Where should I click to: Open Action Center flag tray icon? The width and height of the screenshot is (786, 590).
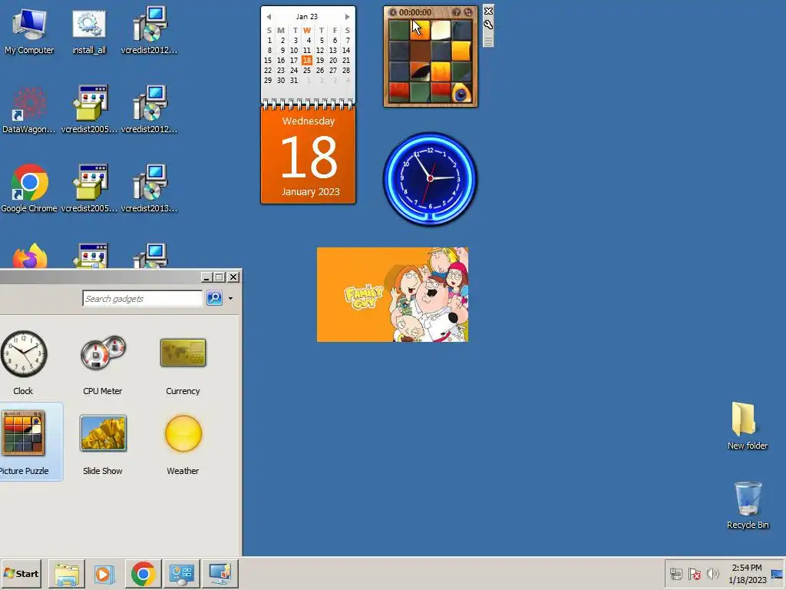tap(694, 573)
